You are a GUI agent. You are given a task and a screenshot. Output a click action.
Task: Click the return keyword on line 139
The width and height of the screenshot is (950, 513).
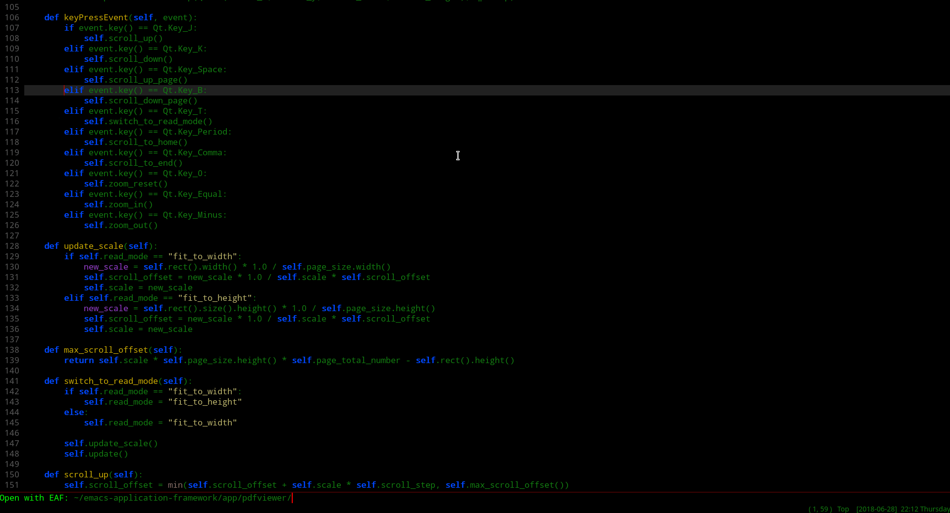point(79,360)
